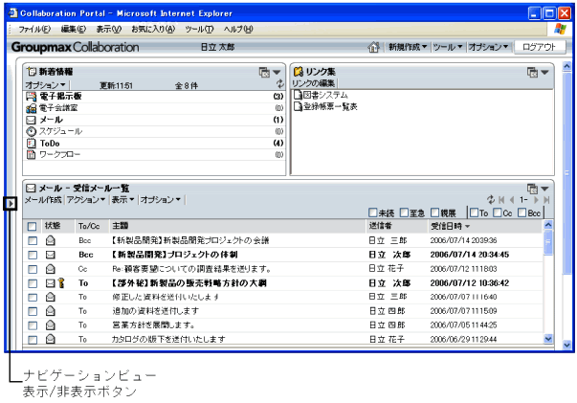577x403 pixels.
Task: Open 電子会議室 conference room icon
Action: pos(31,108)
